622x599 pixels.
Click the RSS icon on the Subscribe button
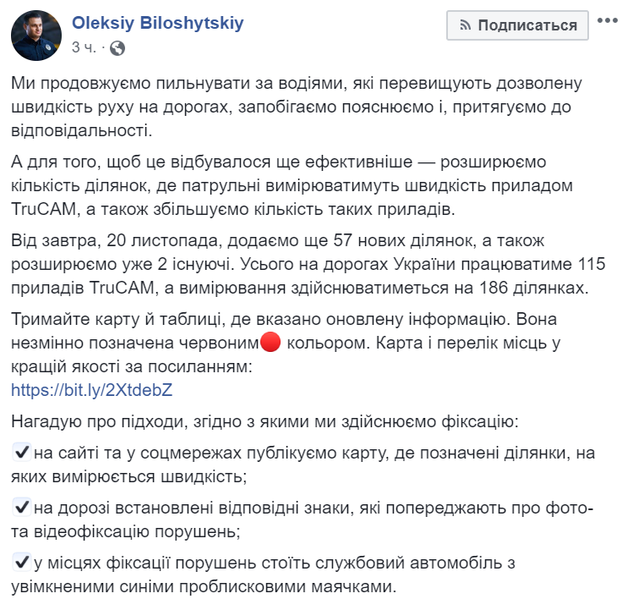pyautogui.click(x=464, y=25)
